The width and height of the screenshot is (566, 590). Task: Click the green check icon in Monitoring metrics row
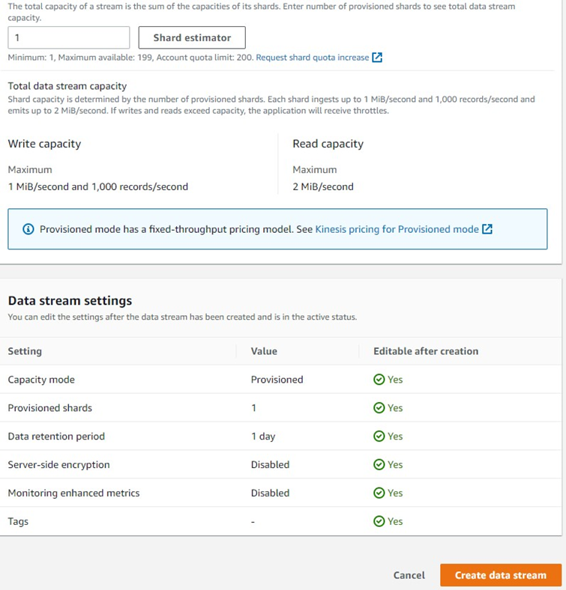(379, 493)
